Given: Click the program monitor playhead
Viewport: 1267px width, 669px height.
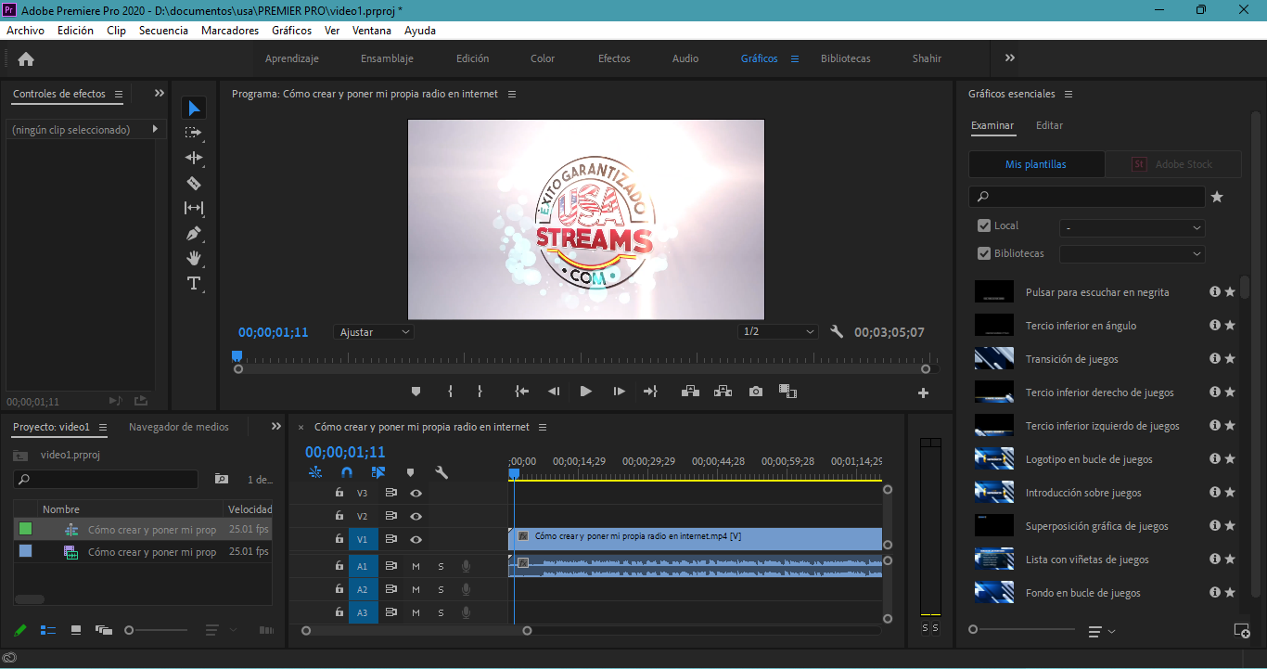Looking at the screenshot, I should pos(237,356).
